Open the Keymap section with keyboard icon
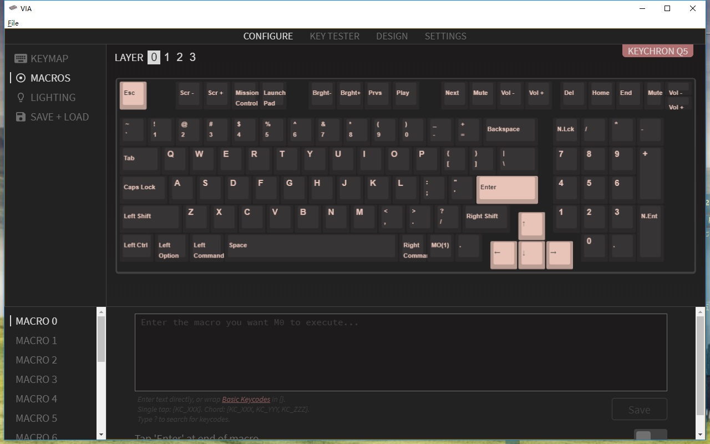The height and width of the screenshot is (444, 710). pos(42,58)
